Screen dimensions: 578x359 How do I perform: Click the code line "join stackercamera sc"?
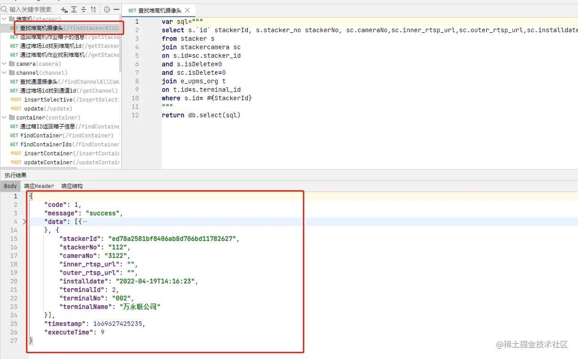coord(201,47)
